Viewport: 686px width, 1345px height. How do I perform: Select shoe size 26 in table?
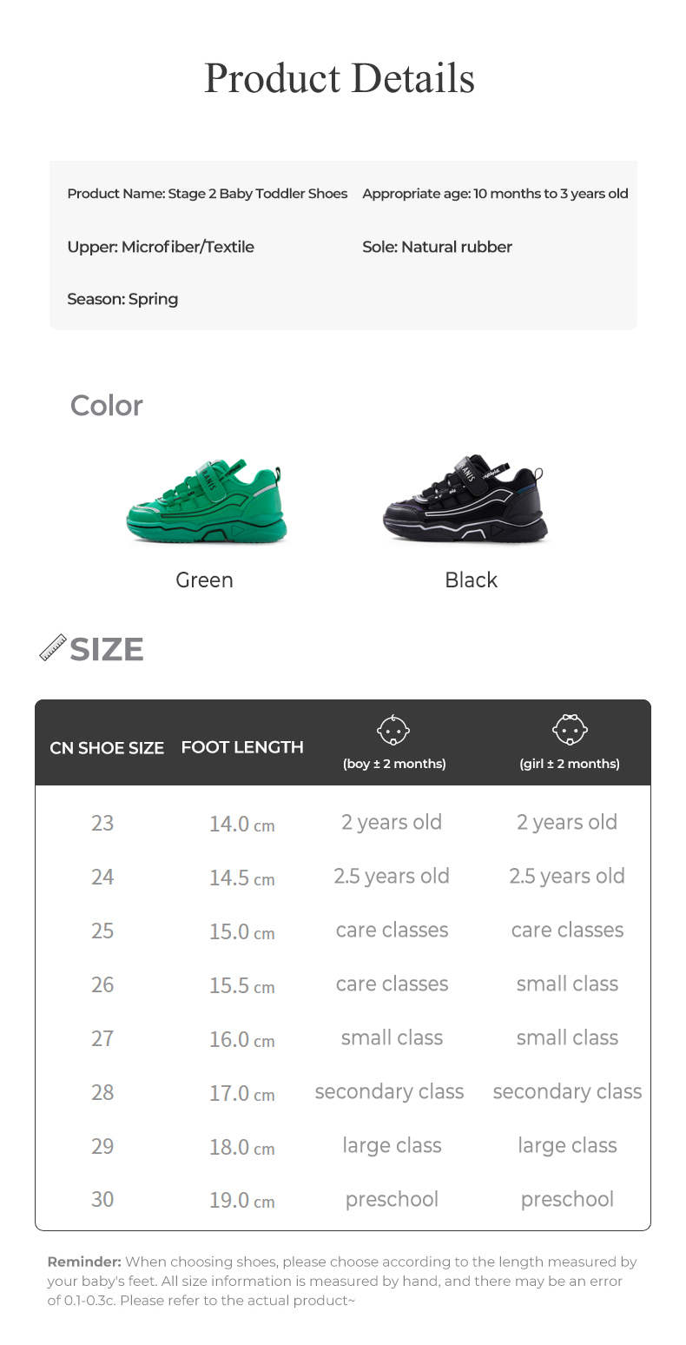point(102,984)
